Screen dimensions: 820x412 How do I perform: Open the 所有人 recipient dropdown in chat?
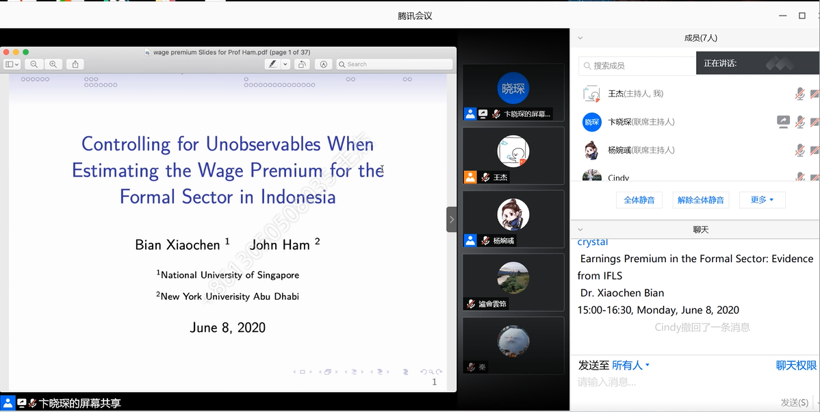tap(630, 365)
